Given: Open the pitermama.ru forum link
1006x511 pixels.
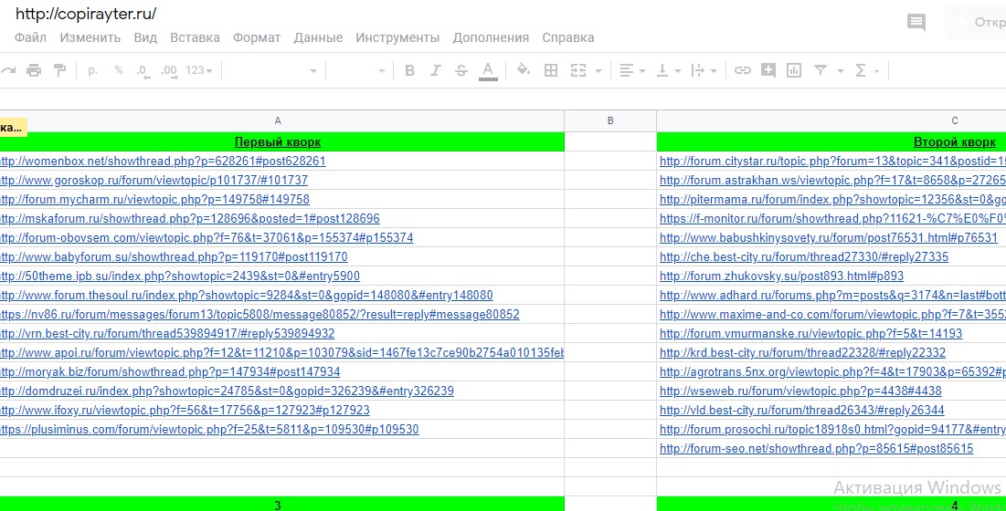Looking at the screenshot, I should pyautogui.click(x=832, y=200).
